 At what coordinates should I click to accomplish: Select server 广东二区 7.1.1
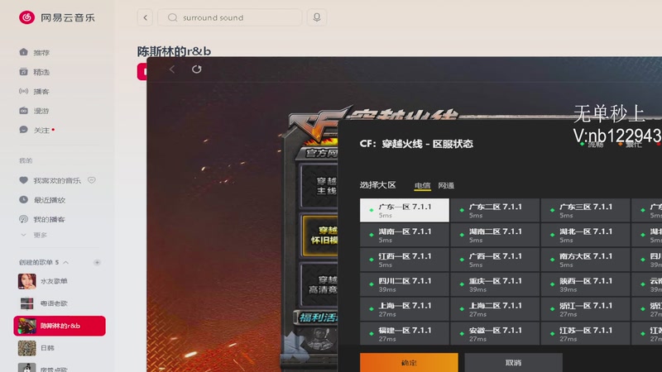(495, 210)
